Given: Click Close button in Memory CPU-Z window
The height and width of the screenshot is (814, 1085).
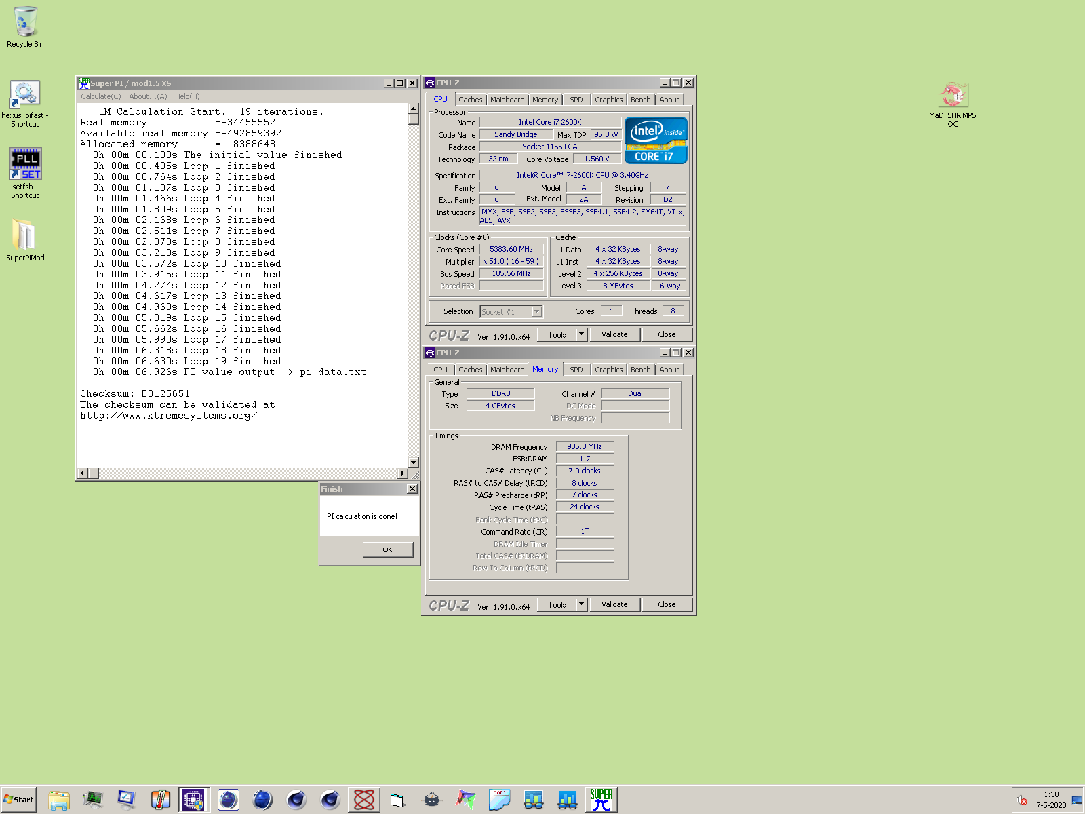Looking at the screenshot, I should [667, 604].
